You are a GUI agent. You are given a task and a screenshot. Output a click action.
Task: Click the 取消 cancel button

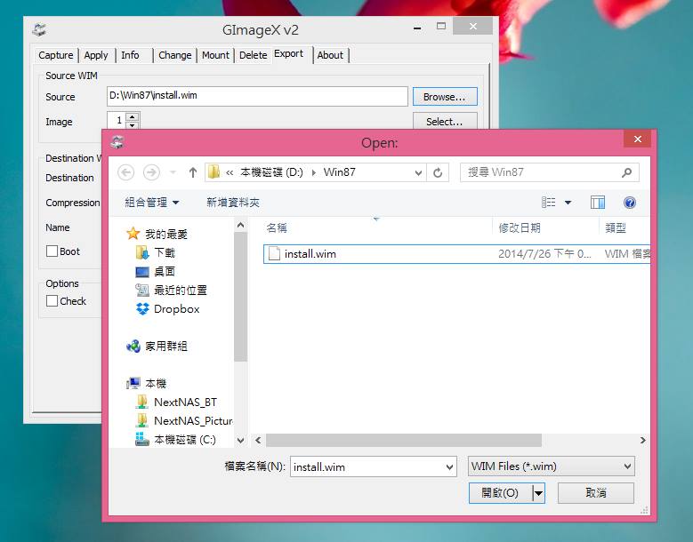coord(596,493)
